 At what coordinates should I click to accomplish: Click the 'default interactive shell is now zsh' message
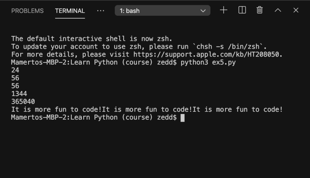tap(100, 39)
